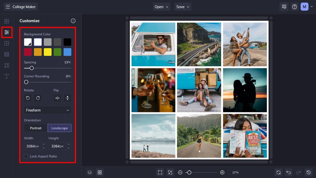The width and height of the screenshot is (316, 178).
Task: Click the Spacing slider handle
Action: tap(32, 68)
